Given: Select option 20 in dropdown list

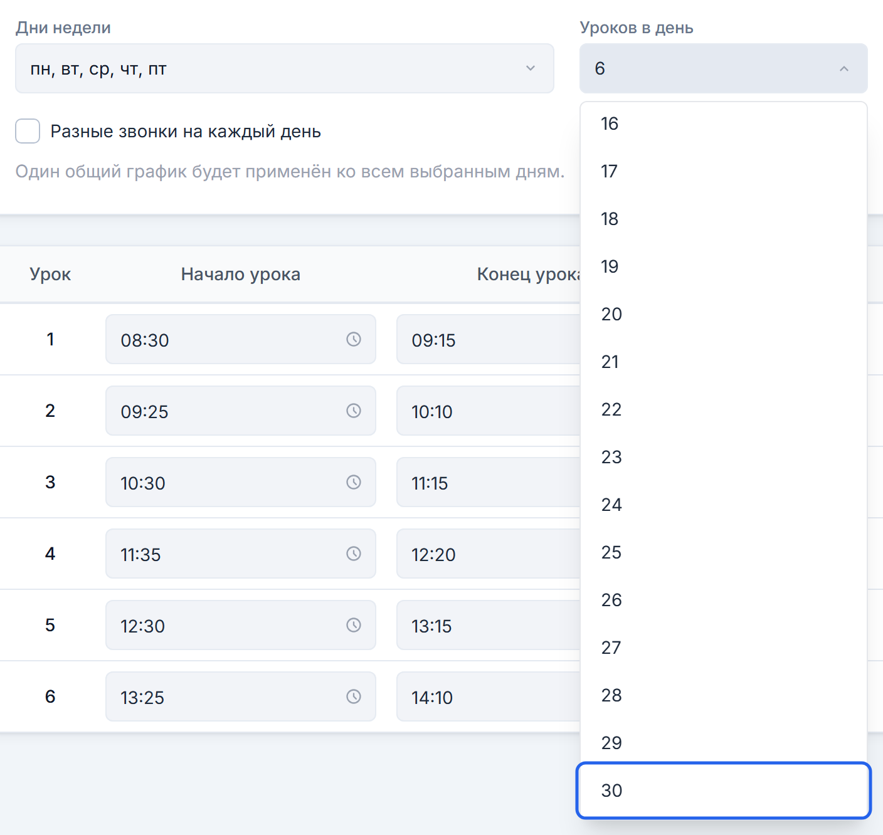Looking at the screenshot, I should pos(724,314).
